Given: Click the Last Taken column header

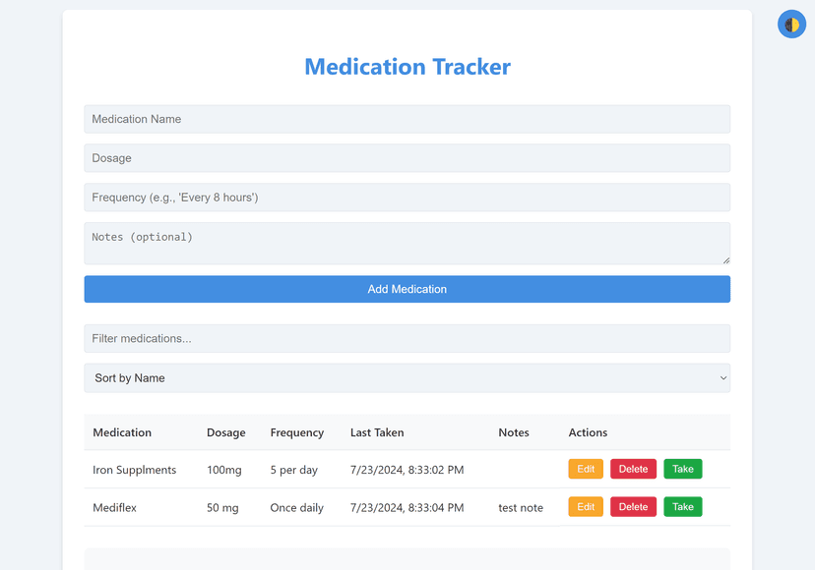Looking at the screenshot, I should click(377, 432).
